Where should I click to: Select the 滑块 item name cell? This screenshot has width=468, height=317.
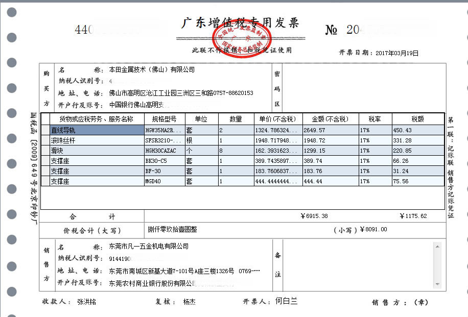click(x=97, y=150)
